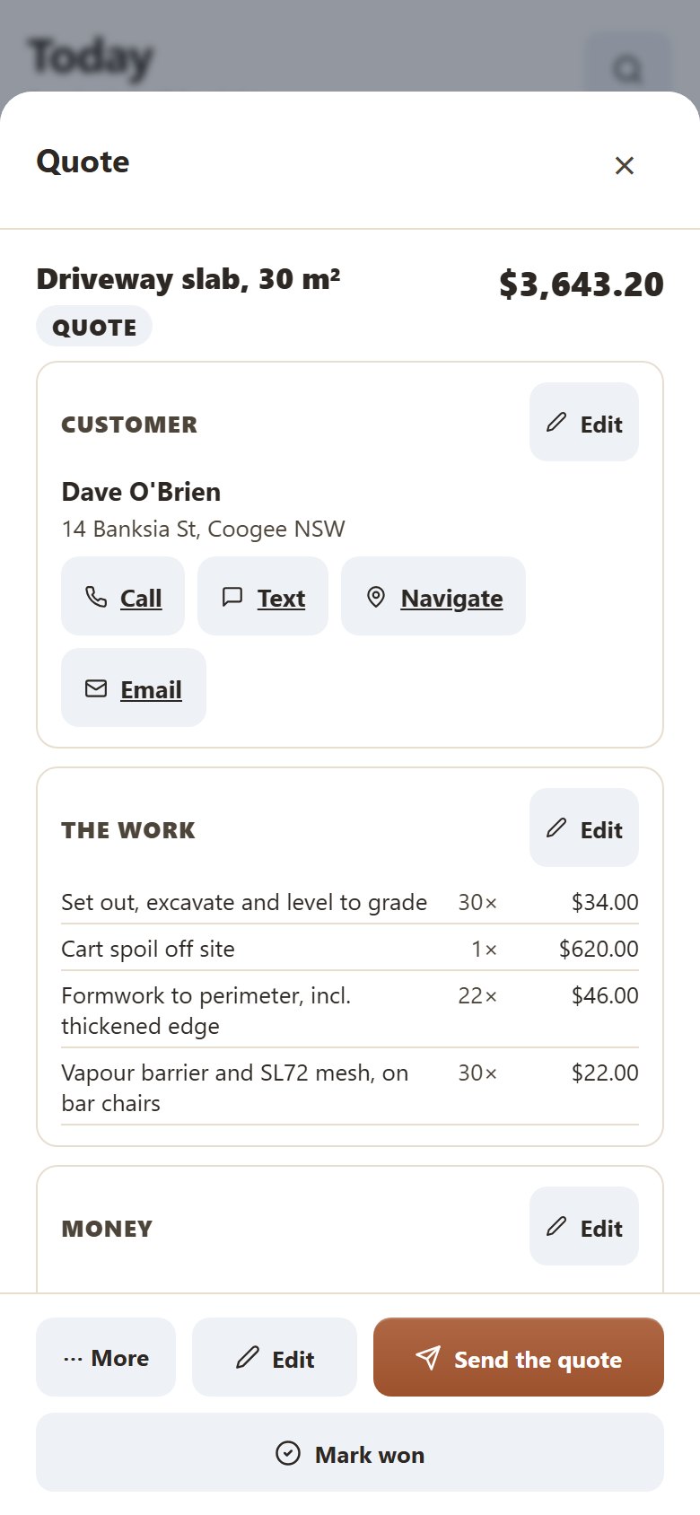
Task: Click the THE WORK section heading
Action: (128, 830)
